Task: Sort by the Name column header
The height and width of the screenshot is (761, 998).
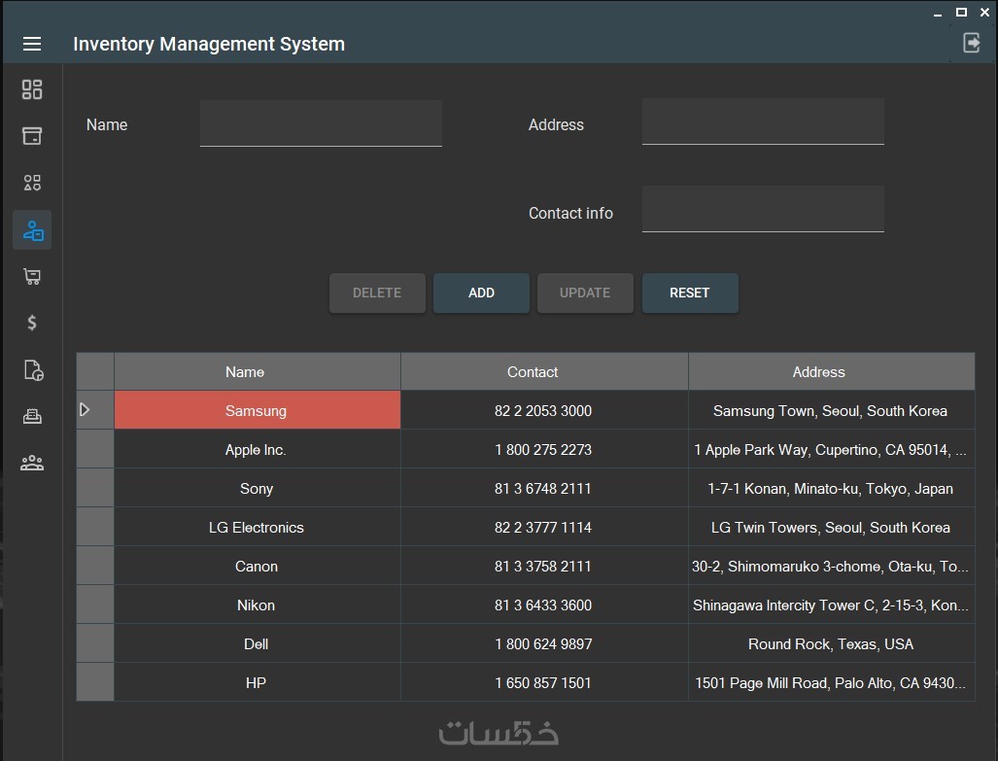Action: [x=258, y=371]
